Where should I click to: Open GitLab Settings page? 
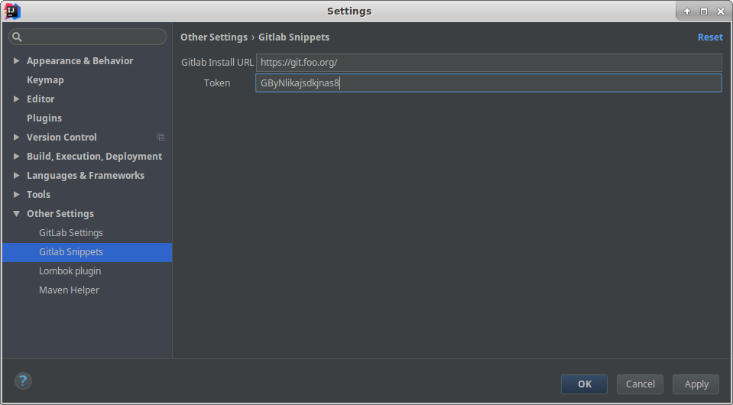[x=71, y=232]
